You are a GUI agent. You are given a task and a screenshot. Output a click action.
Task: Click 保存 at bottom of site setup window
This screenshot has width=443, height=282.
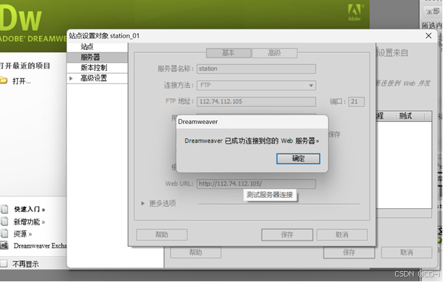[349, 253]
